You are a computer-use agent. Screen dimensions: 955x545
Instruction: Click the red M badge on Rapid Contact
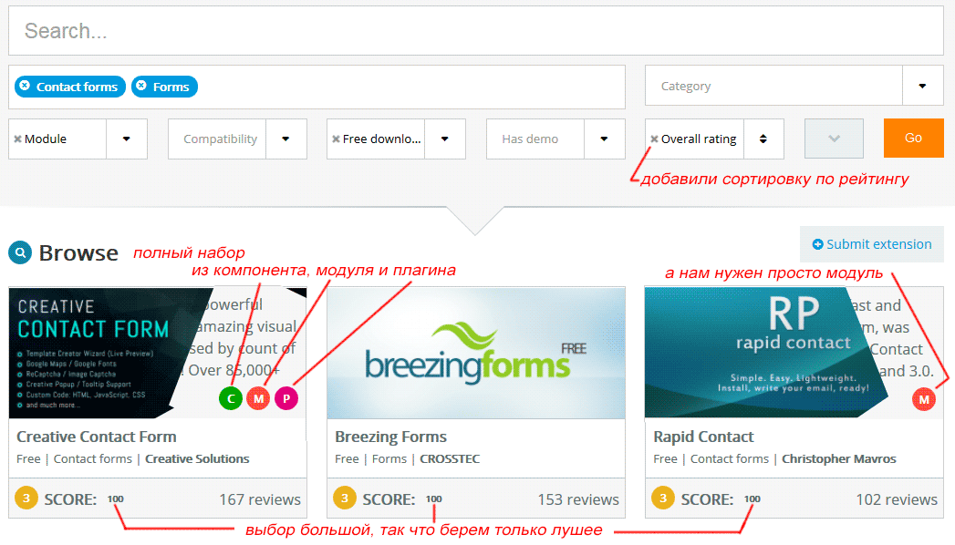pos(924,399)
